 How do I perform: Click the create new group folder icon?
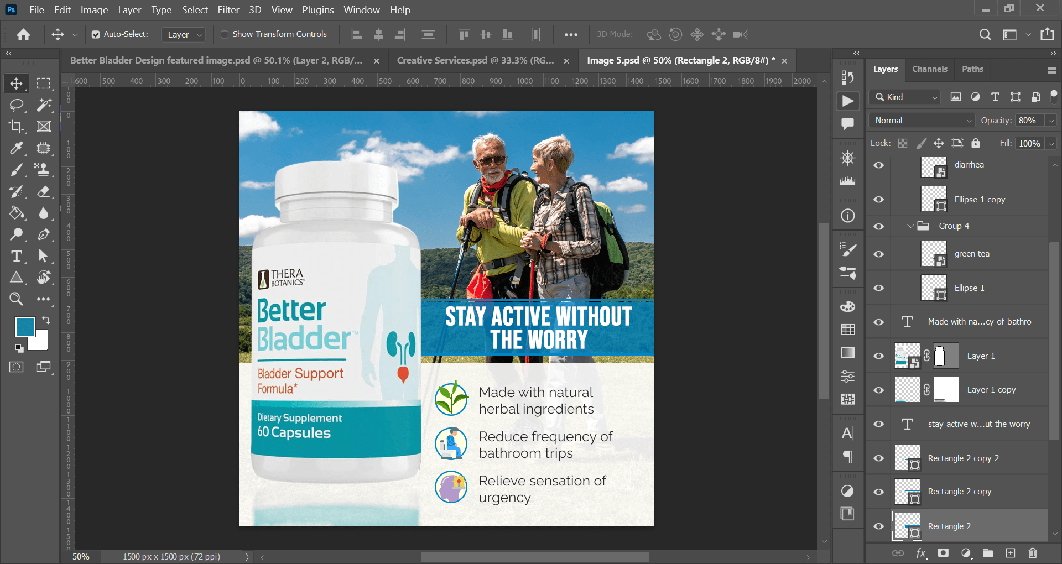(988, 553)
